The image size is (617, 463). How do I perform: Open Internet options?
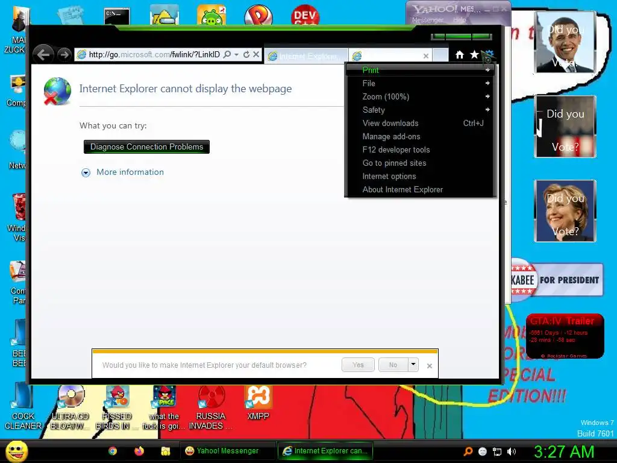coord(421,177)
